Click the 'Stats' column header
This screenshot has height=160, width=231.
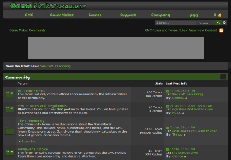[159, 83]
